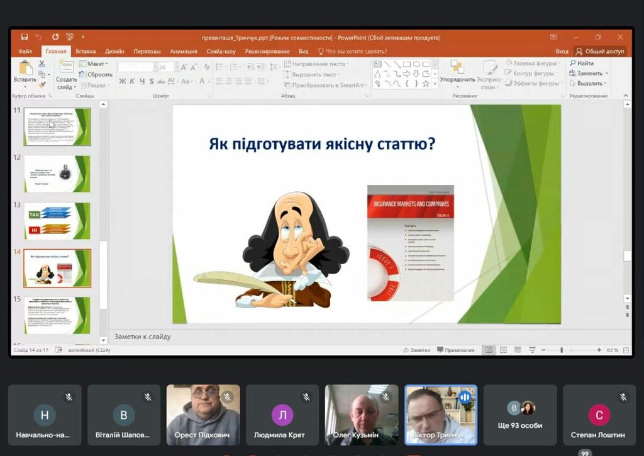644x456 pixels.
Task: Open the Insert (Вставка) ribbon tab
Action: pos(86,52)
